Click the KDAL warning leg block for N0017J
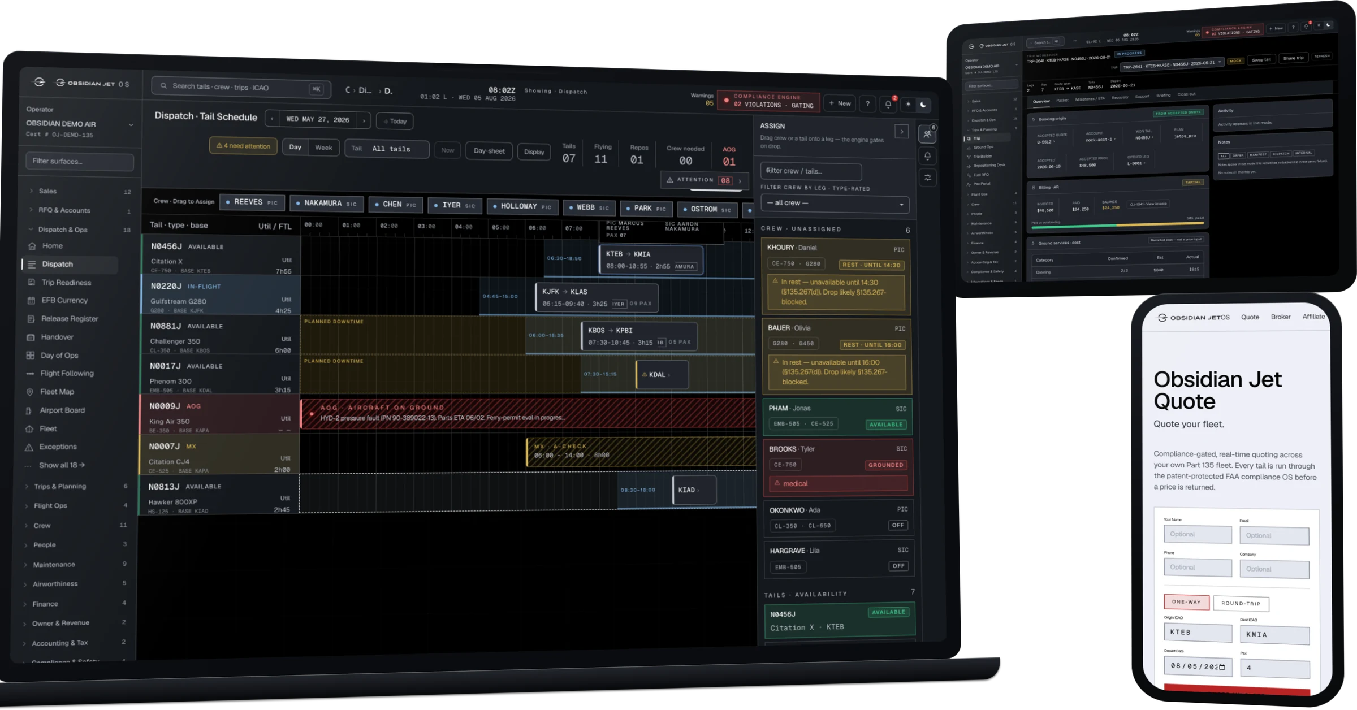 [x=662, y=374]
